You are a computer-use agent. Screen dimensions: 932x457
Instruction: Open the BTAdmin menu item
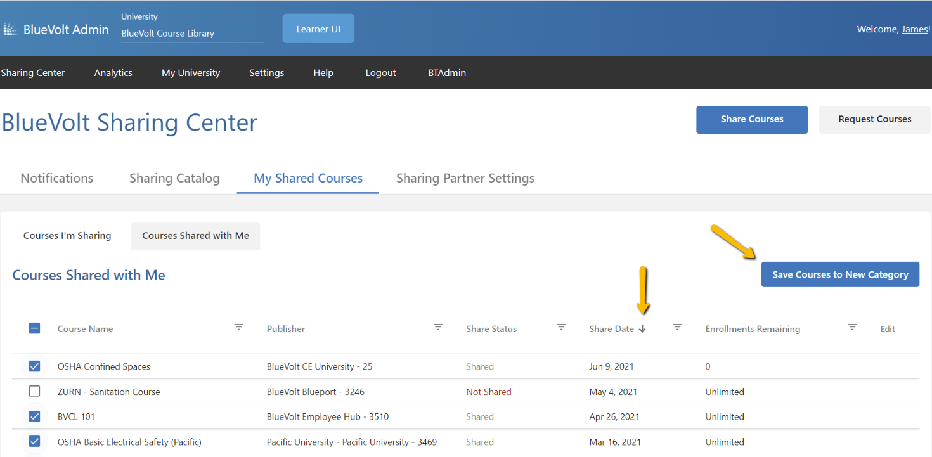pyautogui.click(x=447, y=73)
